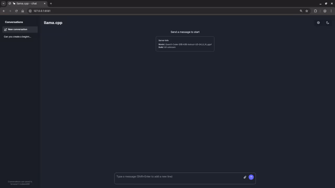Open the 'Can you create a beginn...' conversation
Image resolution: width=335 pixels, height=188 pixels.
coord(17,37)
